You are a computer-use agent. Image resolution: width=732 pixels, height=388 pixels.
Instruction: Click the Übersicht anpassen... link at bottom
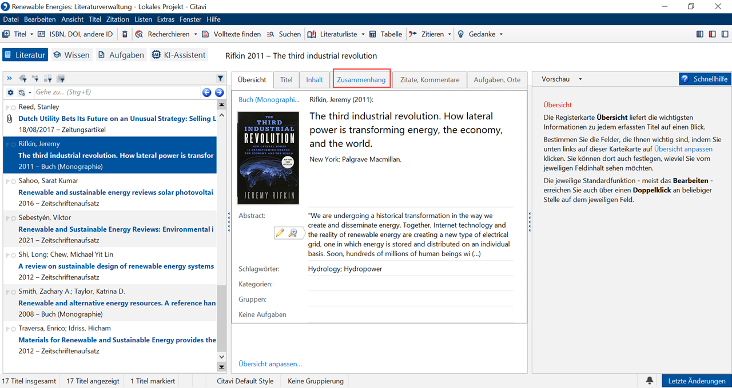[x=270, y=363]
